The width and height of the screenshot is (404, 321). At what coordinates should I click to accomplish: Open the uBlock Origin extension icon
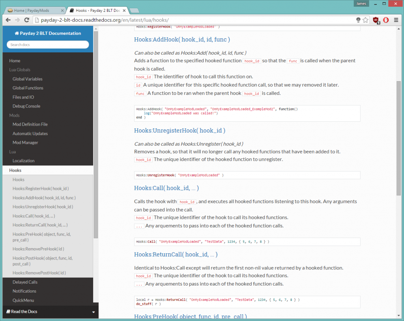coord(376,20)
